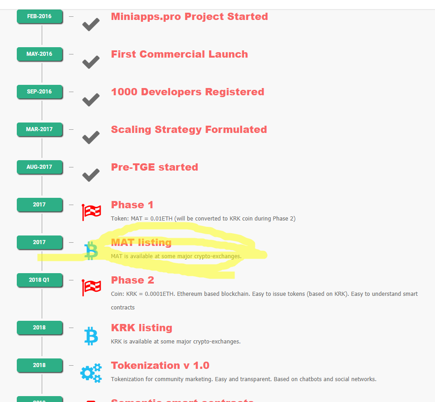
Task: Click the Scaling Strategy Formulated heading
Action: (189, 130)
